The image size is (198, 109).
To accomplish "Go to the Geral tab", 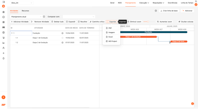I will tap(112, 3).
